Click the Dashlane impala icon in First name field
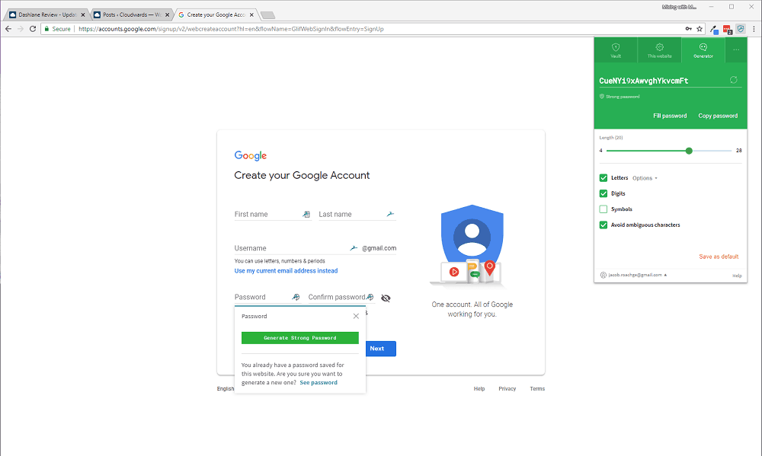Image resolution: width=762 pixels, height=456 pixels. 306,214
